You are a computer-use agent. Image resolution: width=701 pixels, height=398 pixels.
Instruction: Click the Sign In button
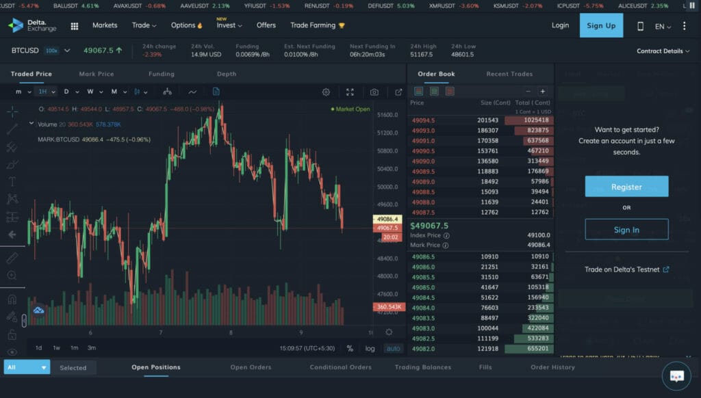point(627,230)
